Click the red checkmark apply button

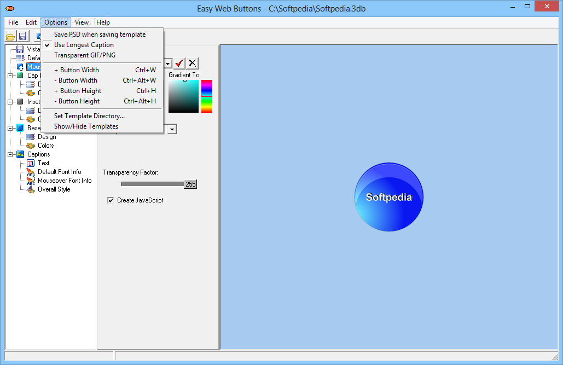pyautogui.click(x=179, y=63)
